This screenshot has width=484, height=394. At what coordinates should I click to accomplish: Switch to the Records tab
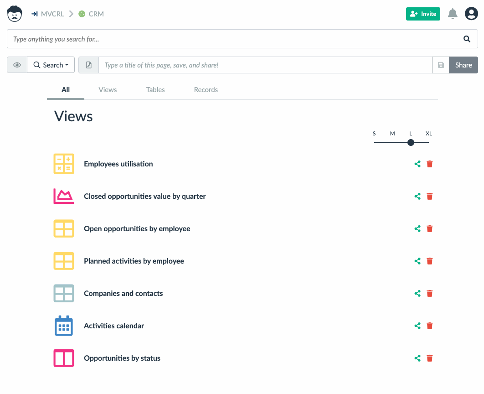pos(206,90)
